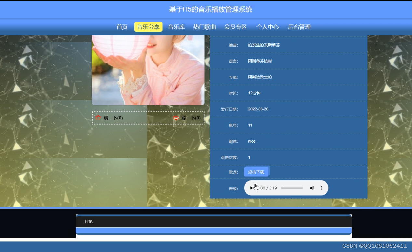This screenshot has height=252, width=412.
Task: Click the speaker volume icon
Action: click(312, 188)
